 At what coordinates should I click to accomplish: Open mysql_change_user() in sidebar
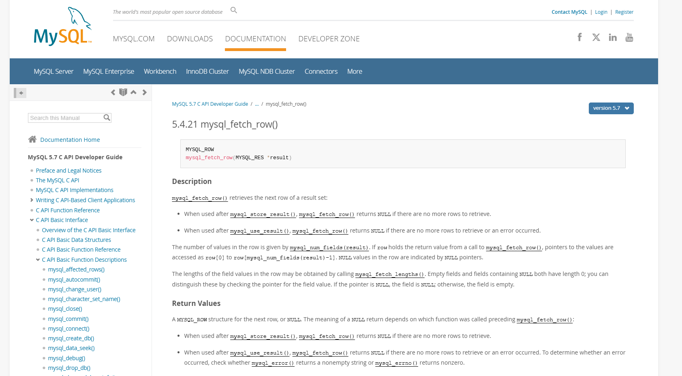[x=75, y=289]
